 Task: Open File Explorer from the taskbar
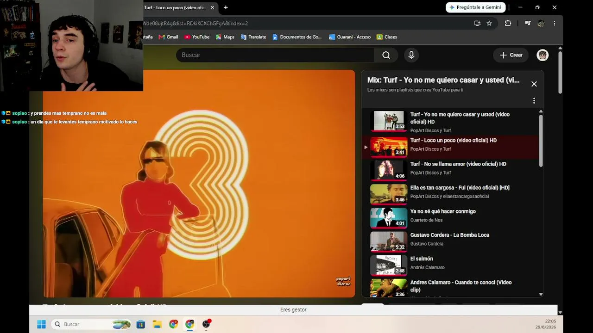(157, 324)
